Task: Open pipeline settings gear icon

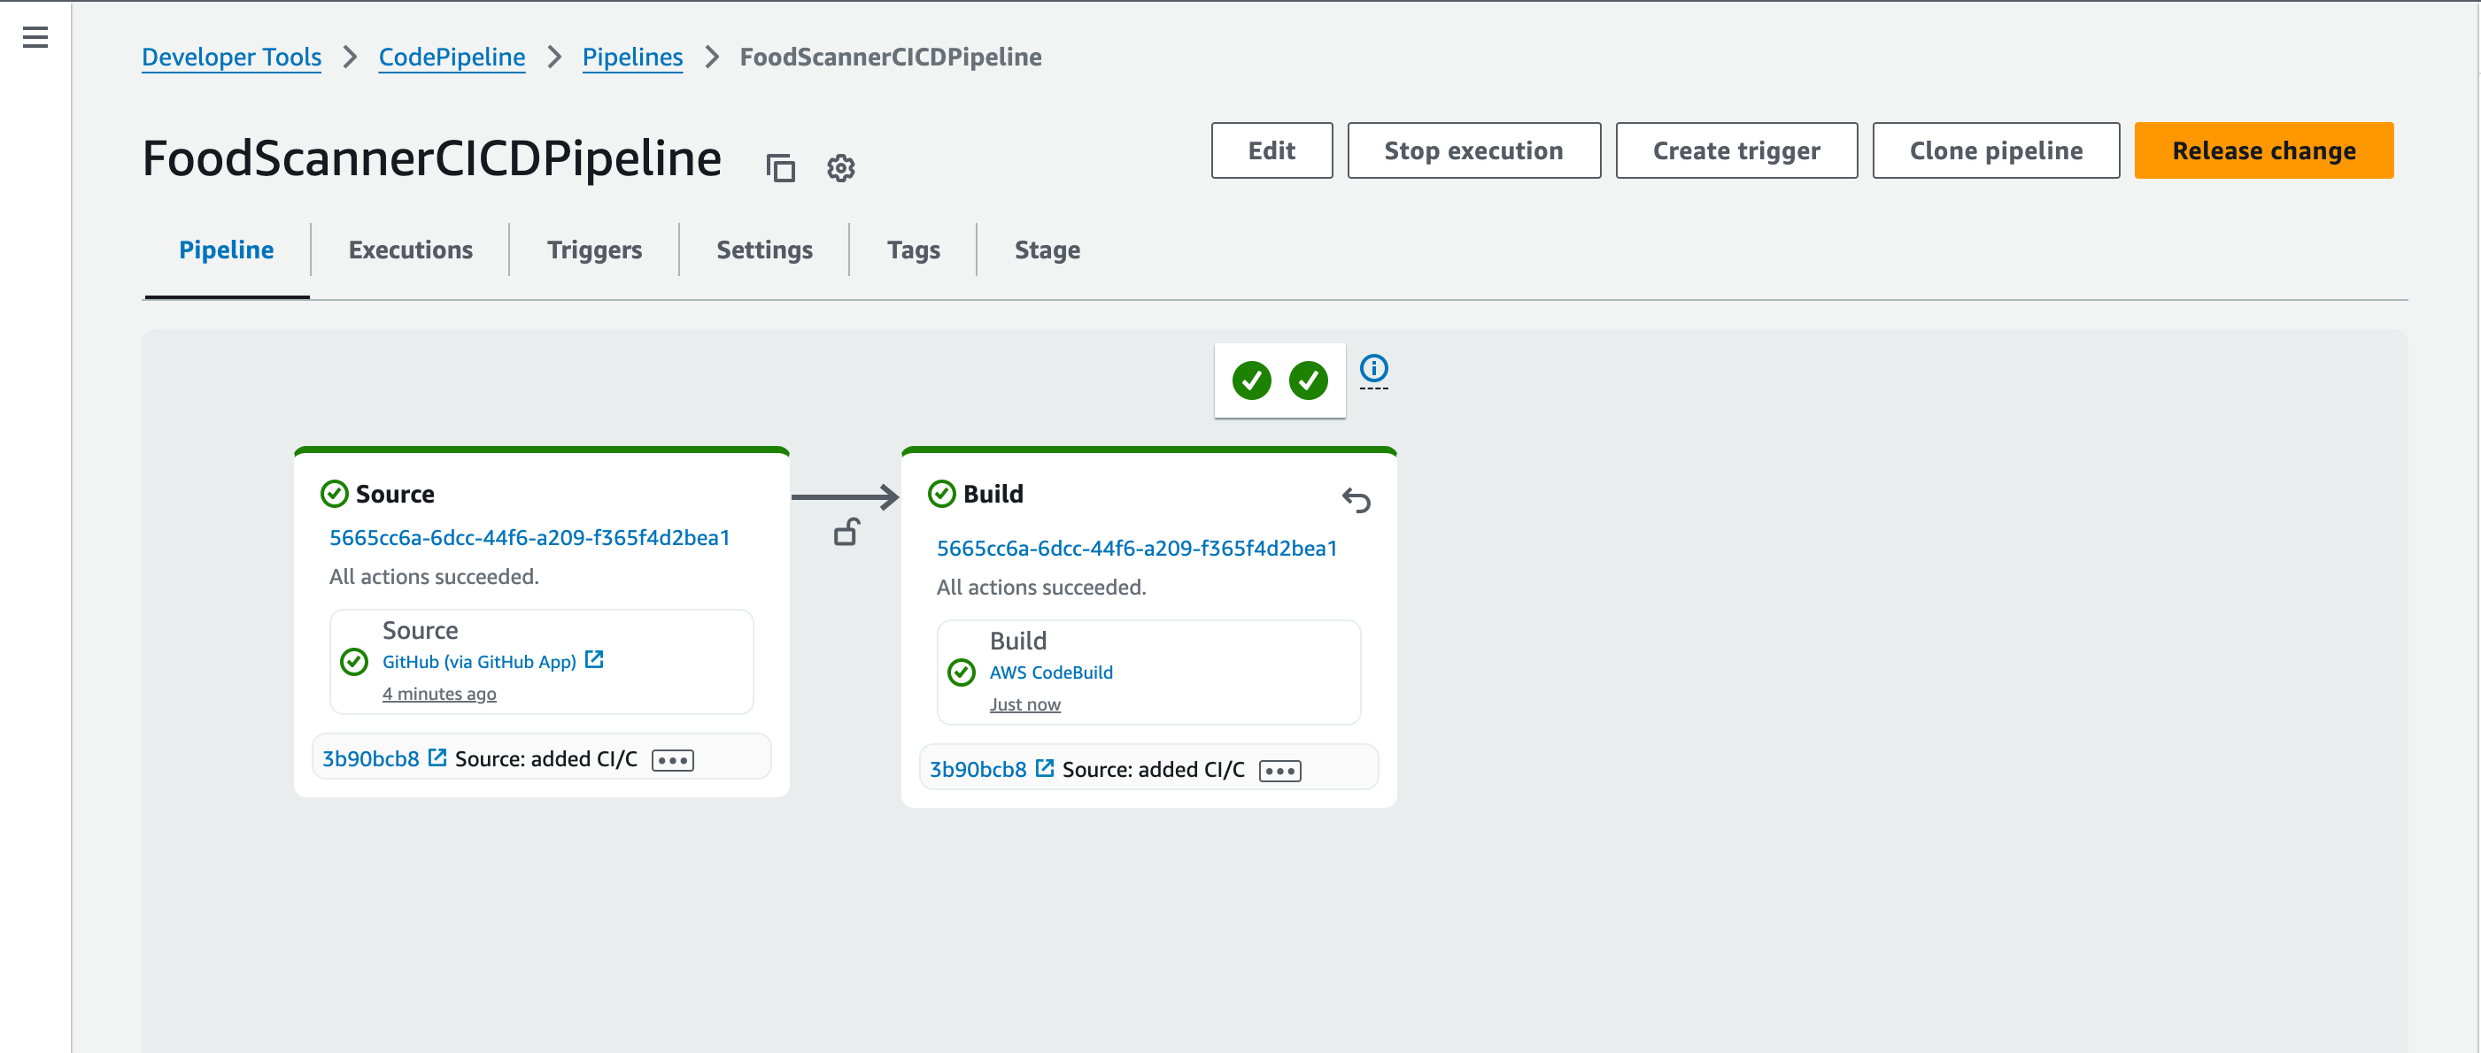Action: [x=841, y=168]
